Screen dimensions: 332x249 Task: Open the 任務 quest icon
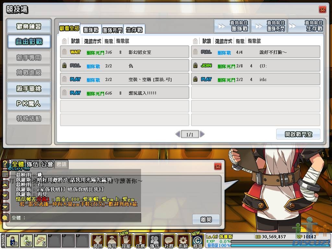click(140, 241)
